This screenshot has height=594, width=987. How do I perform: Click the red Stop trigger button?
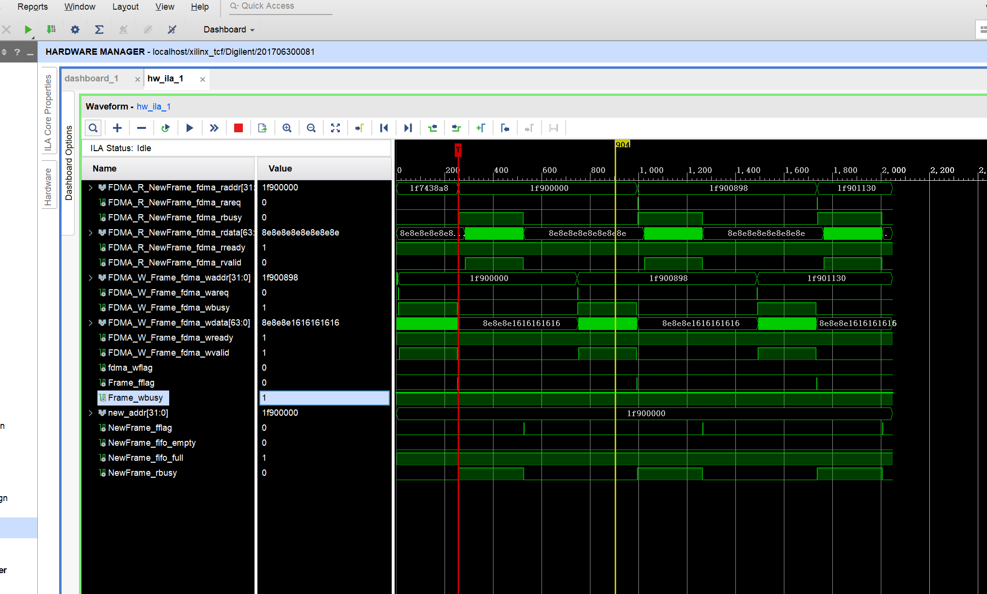(x=238, y=128)
